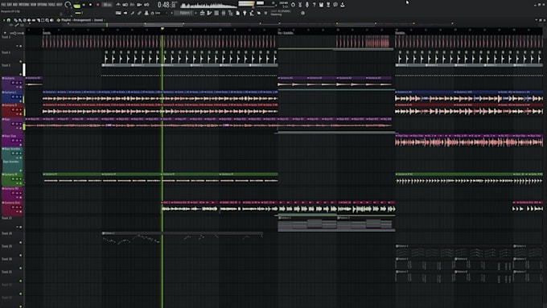Viewport: 547px width, 308px height.
Task: Click the Stop transport button
Action: pyautogui.click(x=90, y=5)
